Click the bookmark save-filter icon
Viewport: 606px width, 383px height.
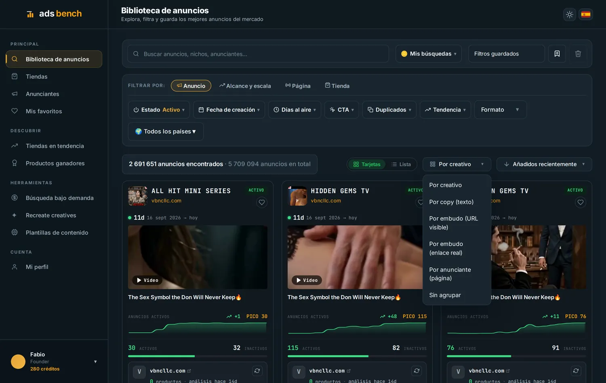tap(557, 54)
